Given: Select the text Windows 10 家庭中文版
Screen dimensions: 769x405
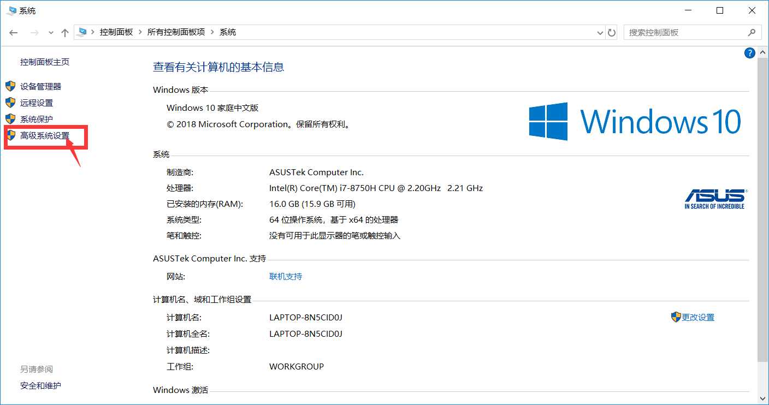Looking at the screenshot, I should point(212,108).
